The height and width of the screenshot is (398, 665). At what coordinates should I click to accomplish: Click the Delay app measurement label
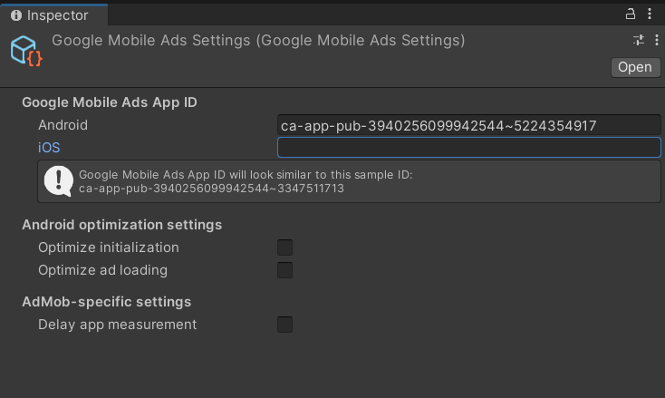pos(118,325)
